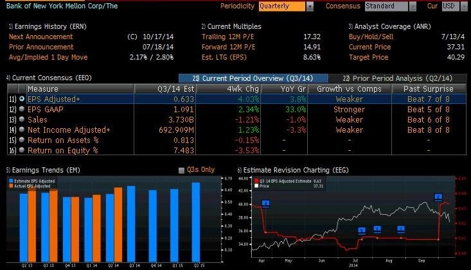Click the mid-July revision marker on chart

click(x=377, y=230)
